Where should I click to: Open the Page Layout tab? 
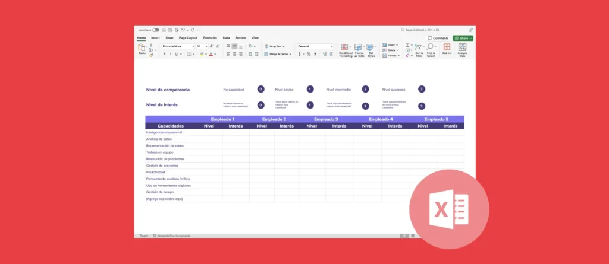coord(189,37)
